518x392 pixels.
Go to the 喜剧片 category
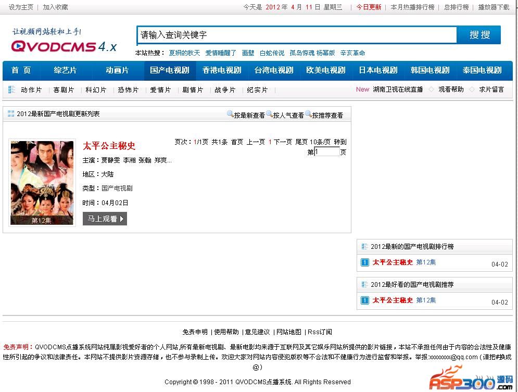click(x=64, y=90)
